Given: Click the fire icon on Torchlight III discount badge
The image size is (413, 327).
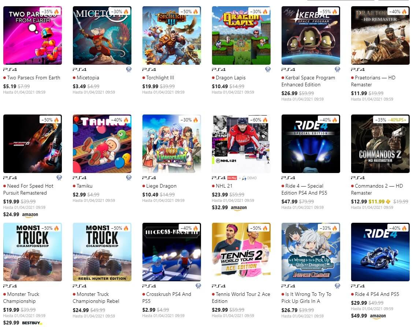Looking at the screenshot, I should pos(196,11).
